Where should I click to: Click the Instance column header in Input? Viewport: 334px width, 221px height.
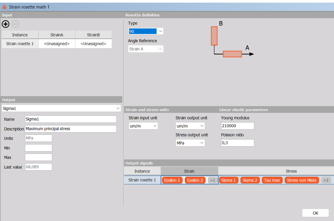pyautogui.click(x=20, y=35)
